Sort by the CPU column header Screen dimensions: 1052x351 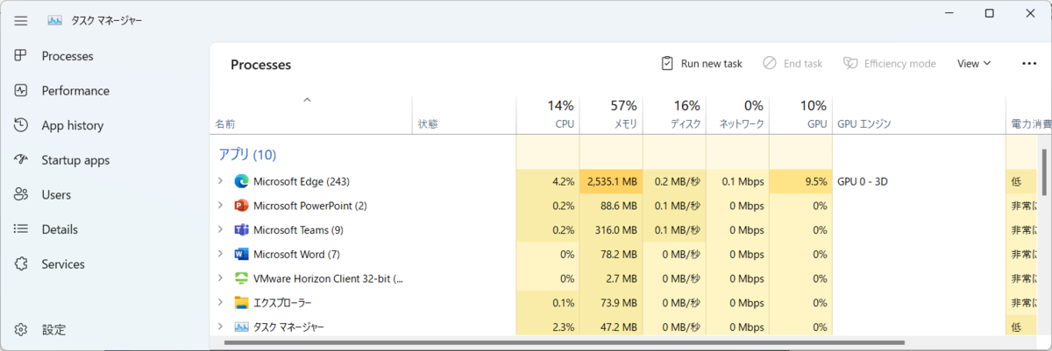coord(549,115)
